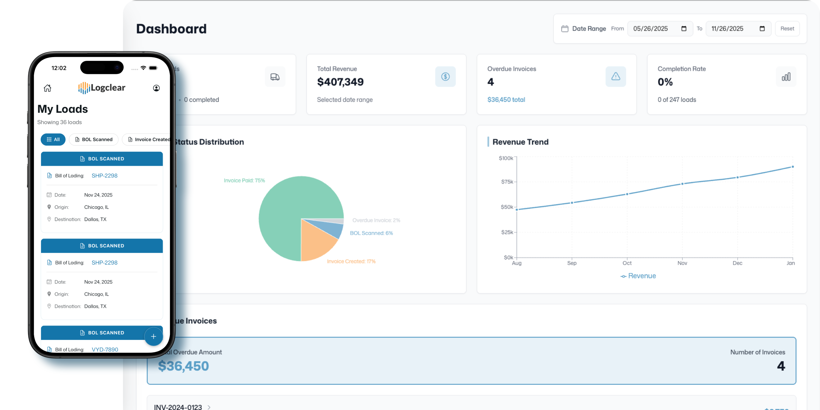The height and width of the screenshot is (410, 820).
Task: Click the home icon in the mobile app header
Action: coord(47,88)
